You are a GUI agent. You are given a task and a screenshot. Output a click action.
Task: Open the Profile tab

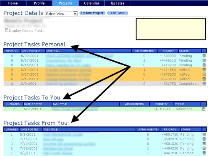click(39, 3)
